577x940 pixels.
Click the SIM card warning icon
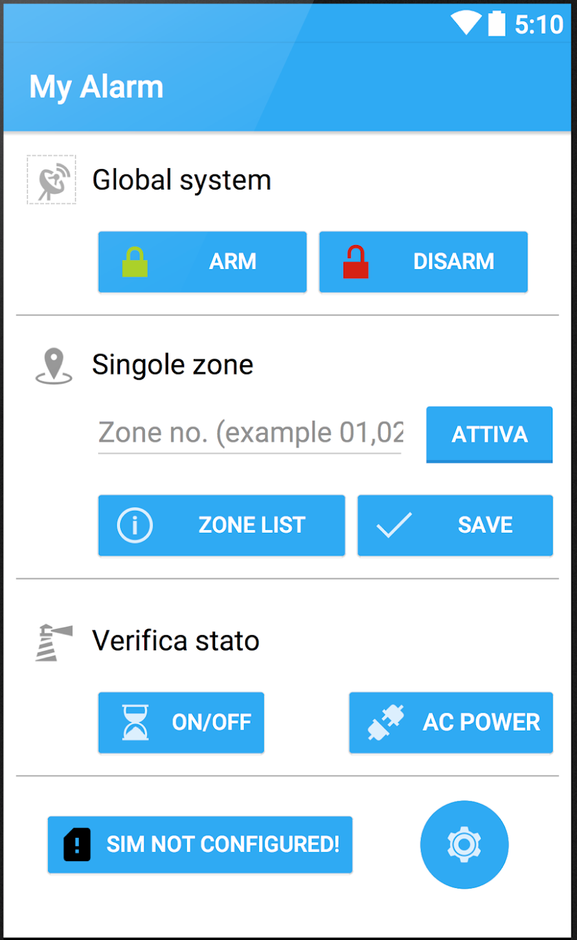[77, 845]
